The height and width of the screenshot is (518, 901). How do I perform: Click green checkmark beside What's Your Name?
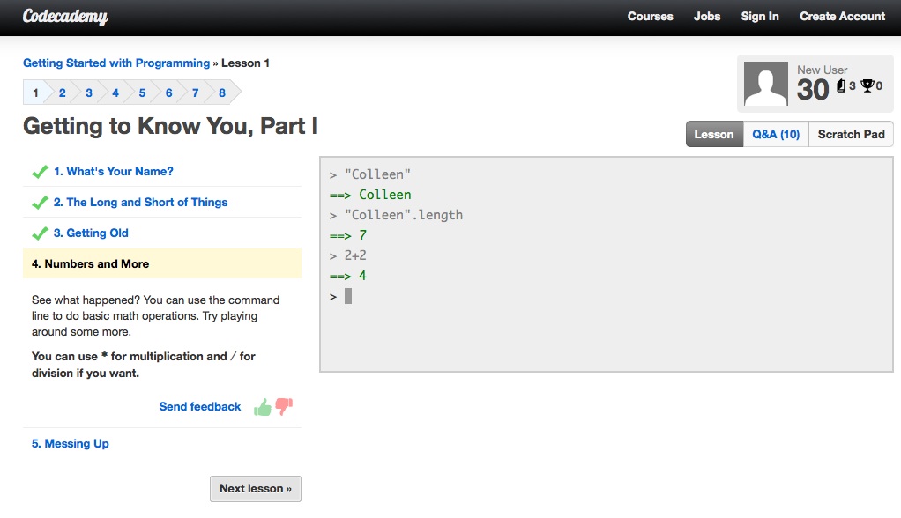click(40, 172)
